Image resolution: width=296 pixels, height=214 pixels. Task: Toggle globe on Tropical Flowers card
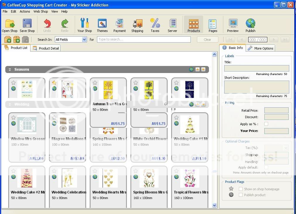click(176, 177)
